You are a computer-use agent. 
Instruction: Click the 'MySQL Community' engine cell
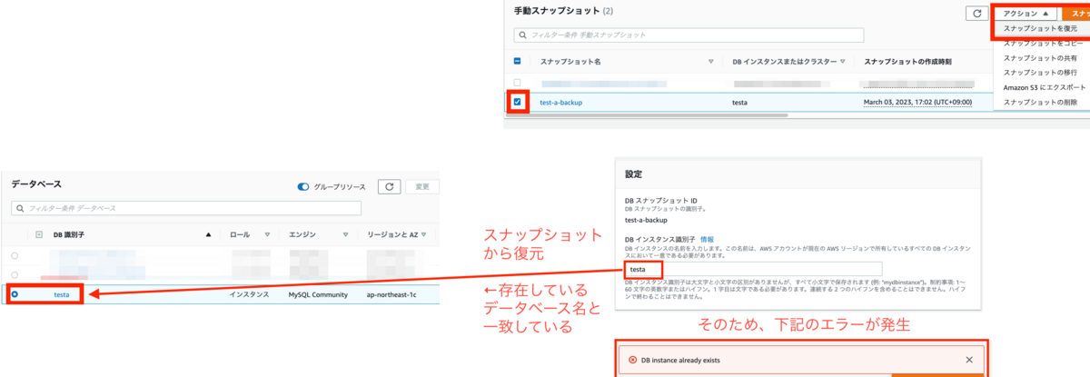coord(318,294)
